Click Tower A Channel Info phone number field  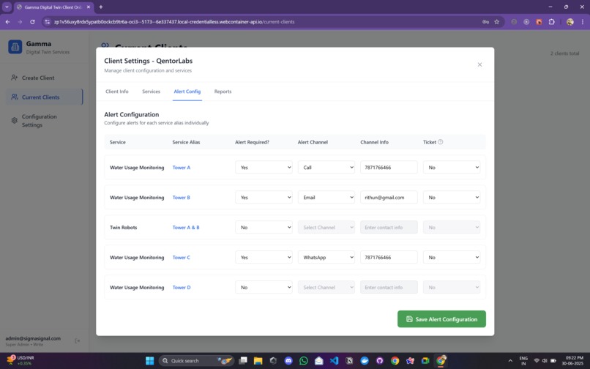pos(389,167)
